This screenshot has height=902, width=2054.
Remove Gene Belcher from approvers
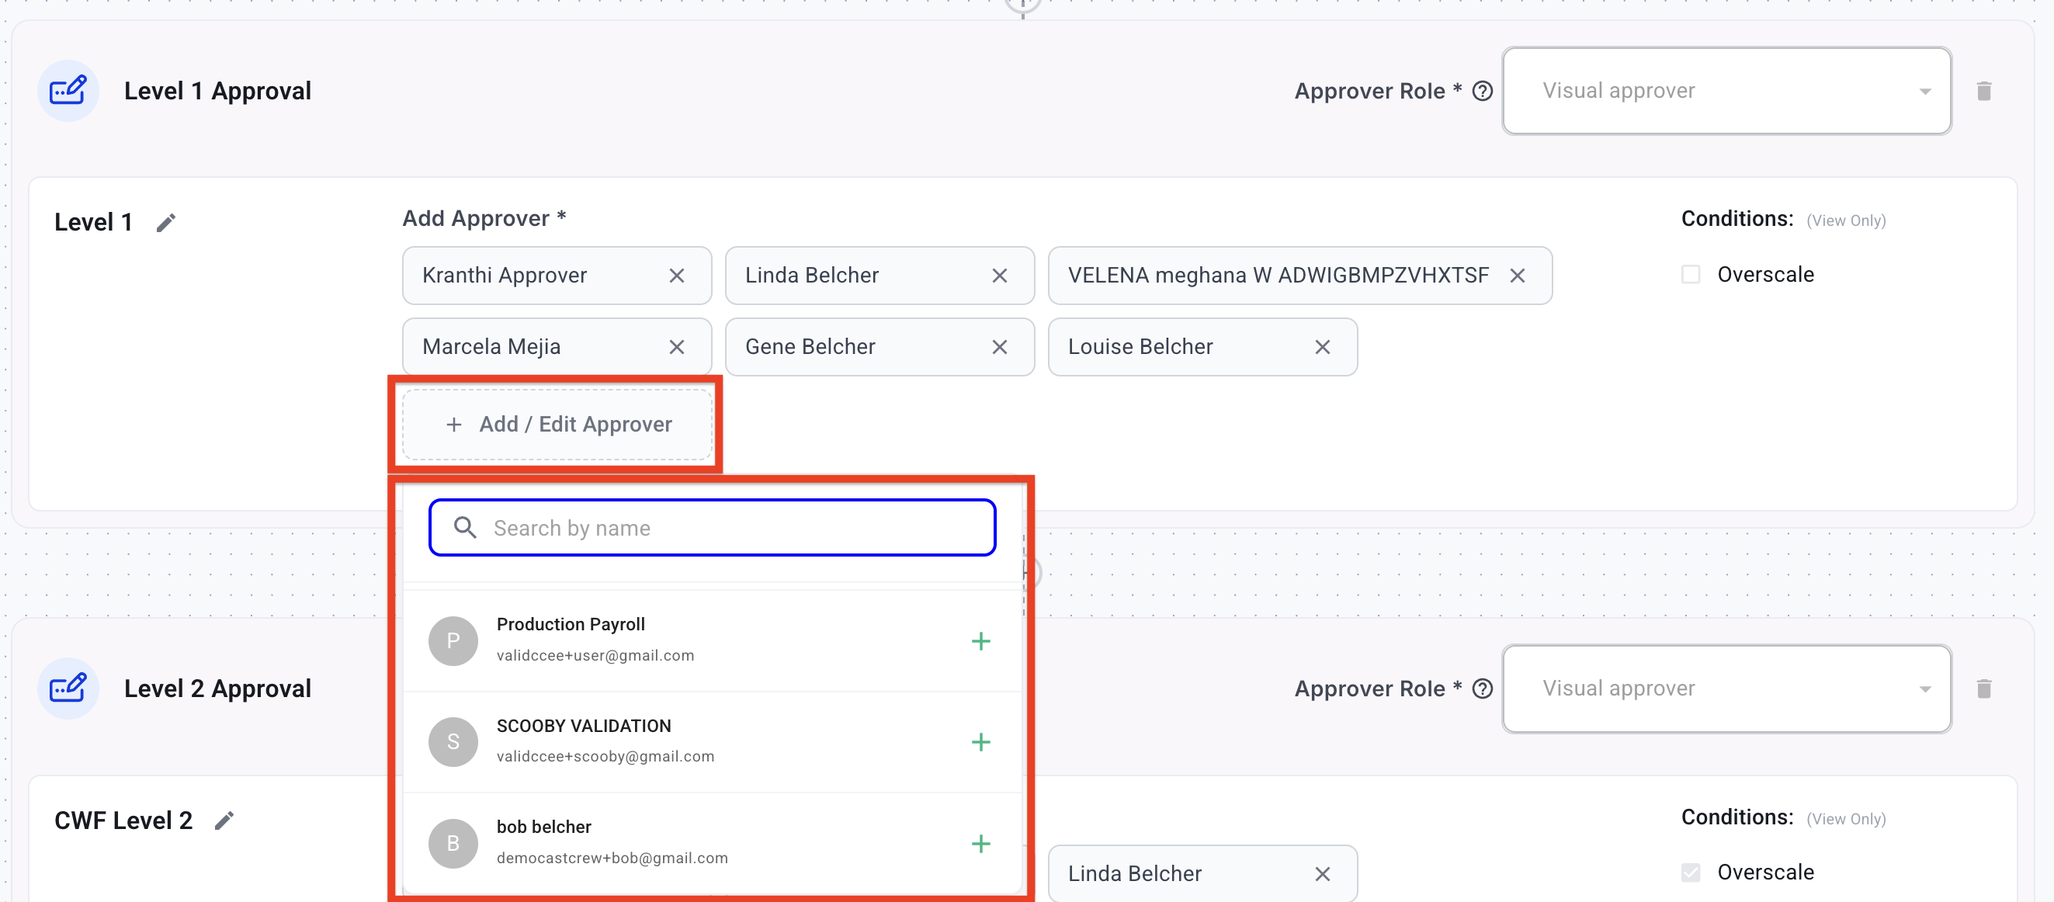[x=1000, y=347]
